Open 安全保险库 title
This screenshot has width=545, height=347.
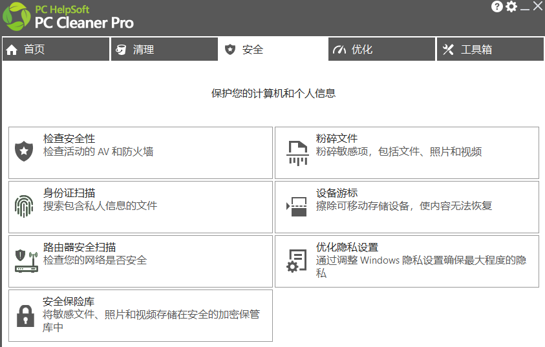tap(69, 302)
